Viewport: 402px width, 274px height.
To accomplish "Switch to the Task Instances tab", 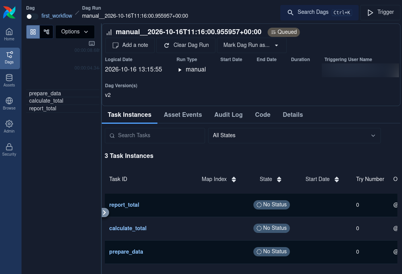I will (x=129, y=115).
